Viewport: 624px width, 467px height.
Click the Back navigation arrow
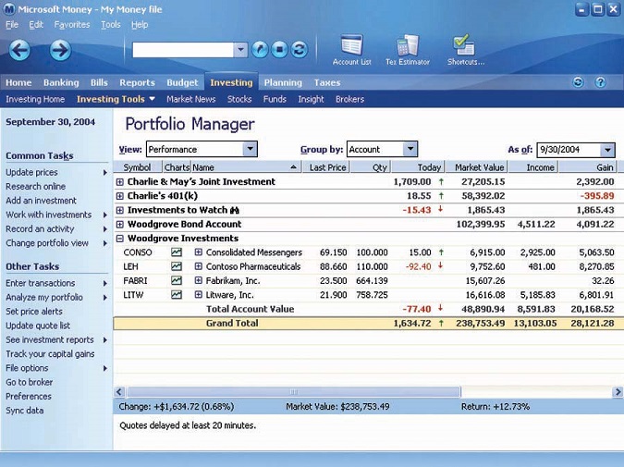[x=19, y=50]
